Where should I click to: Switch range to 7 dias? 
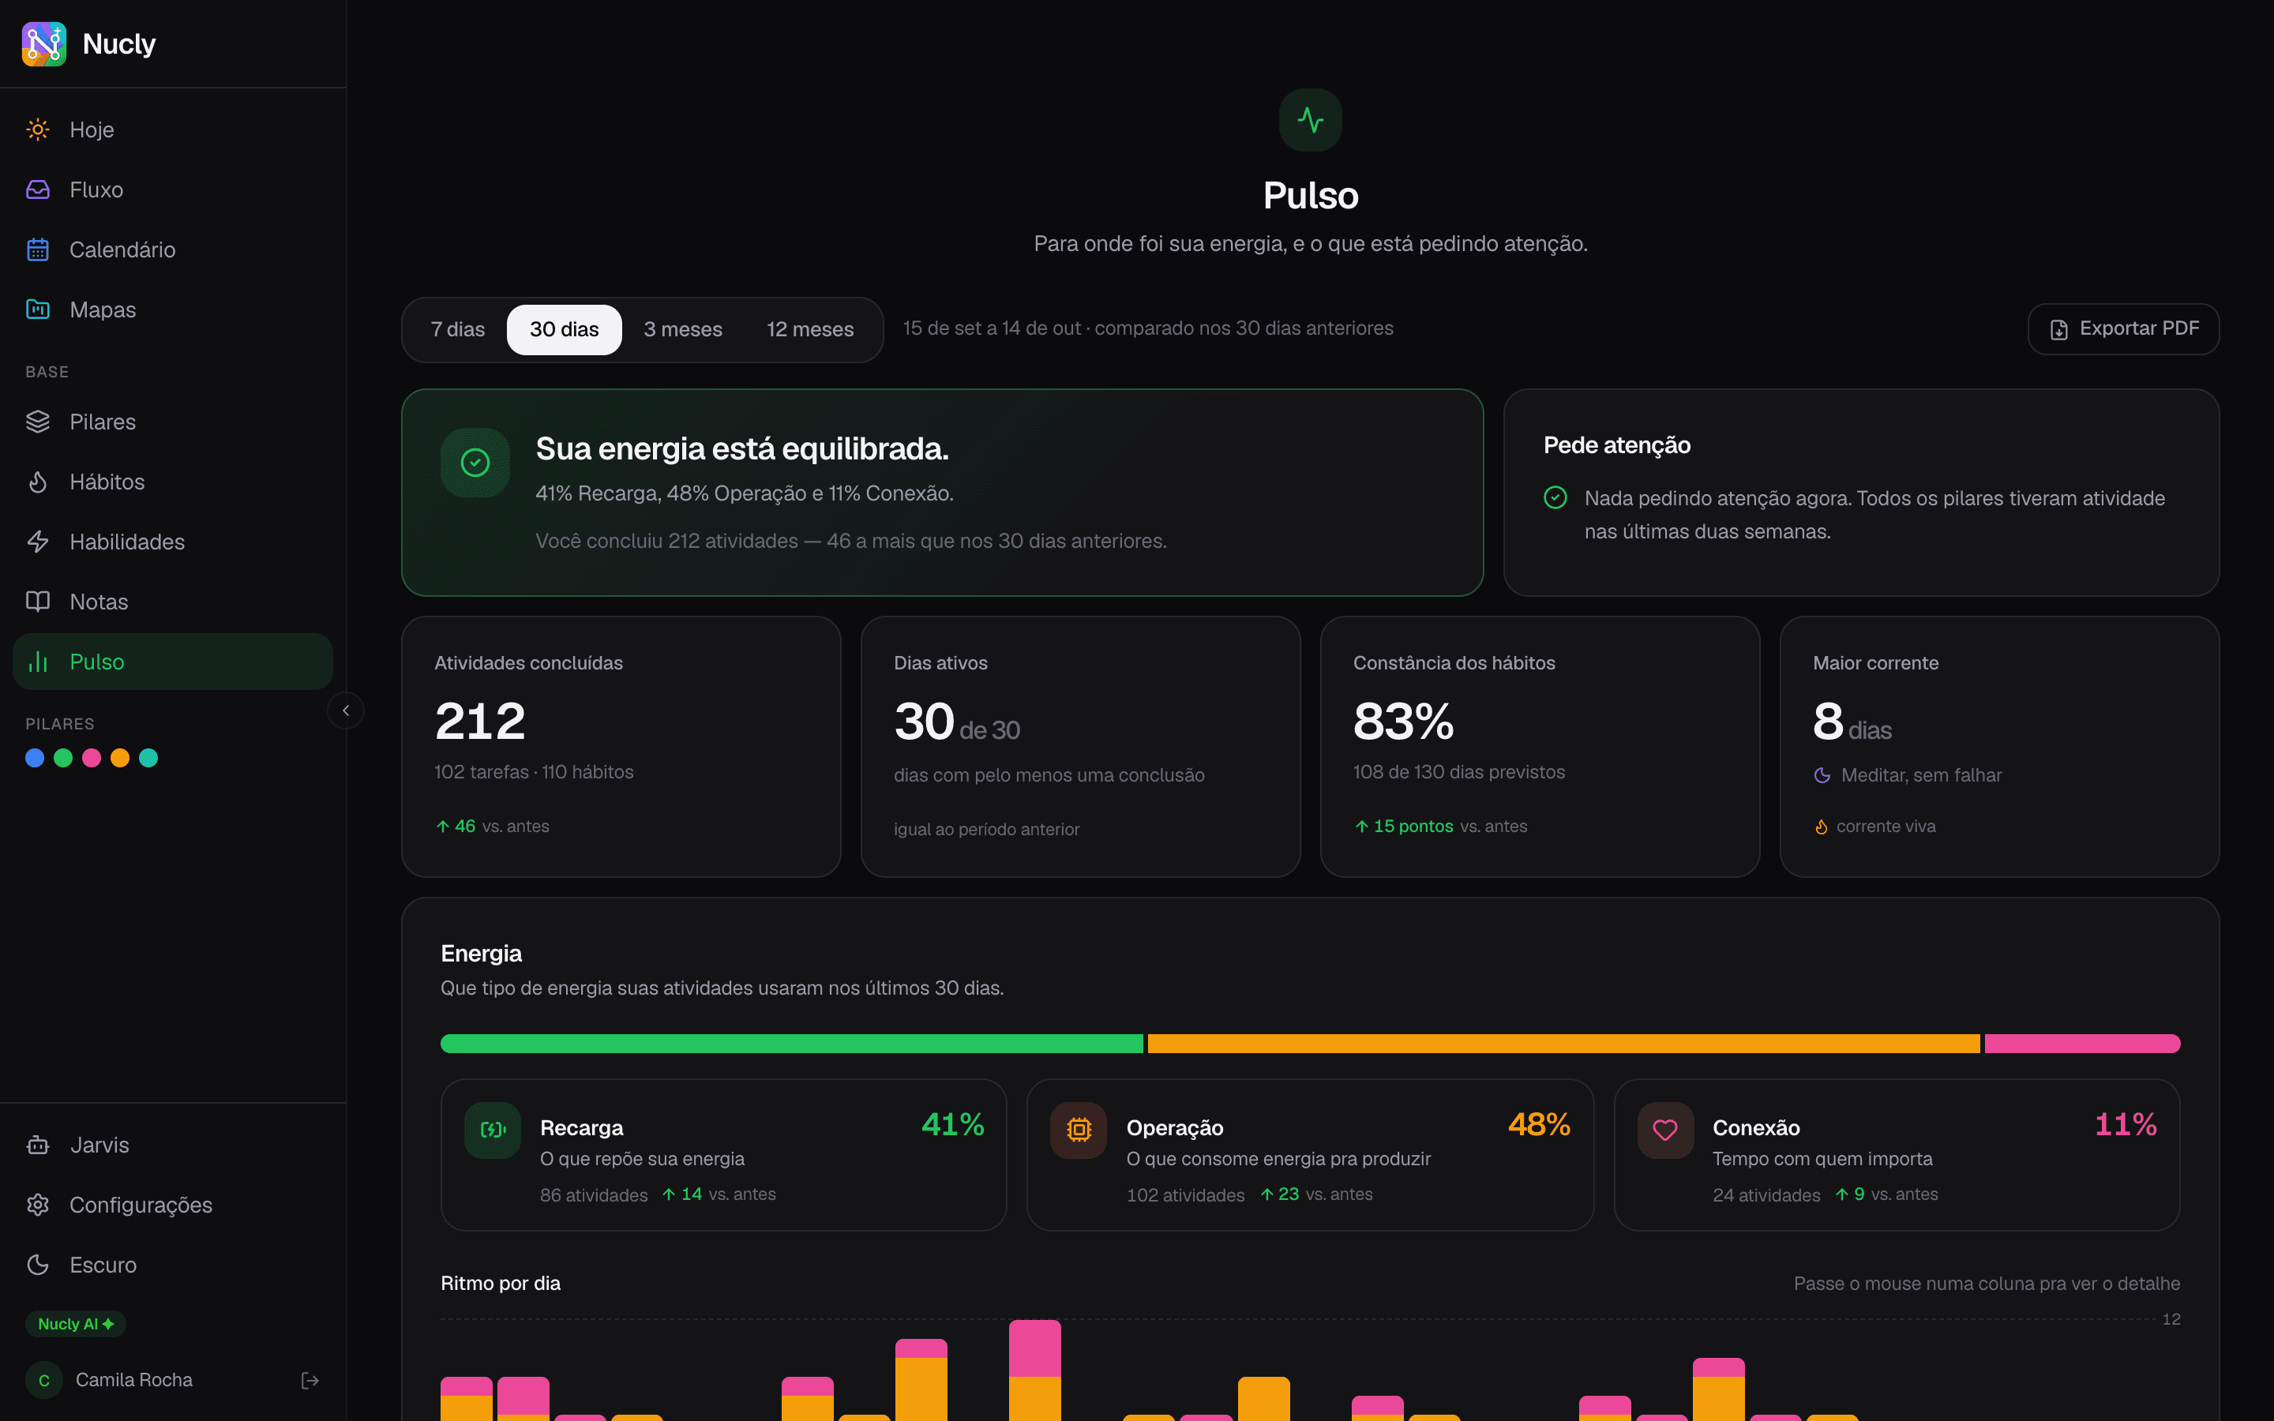[458, 330]
